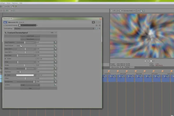Open the Vorschau quality dropdown in preview
This screenshot has height=116, width=174.
(x=134, y=11)
